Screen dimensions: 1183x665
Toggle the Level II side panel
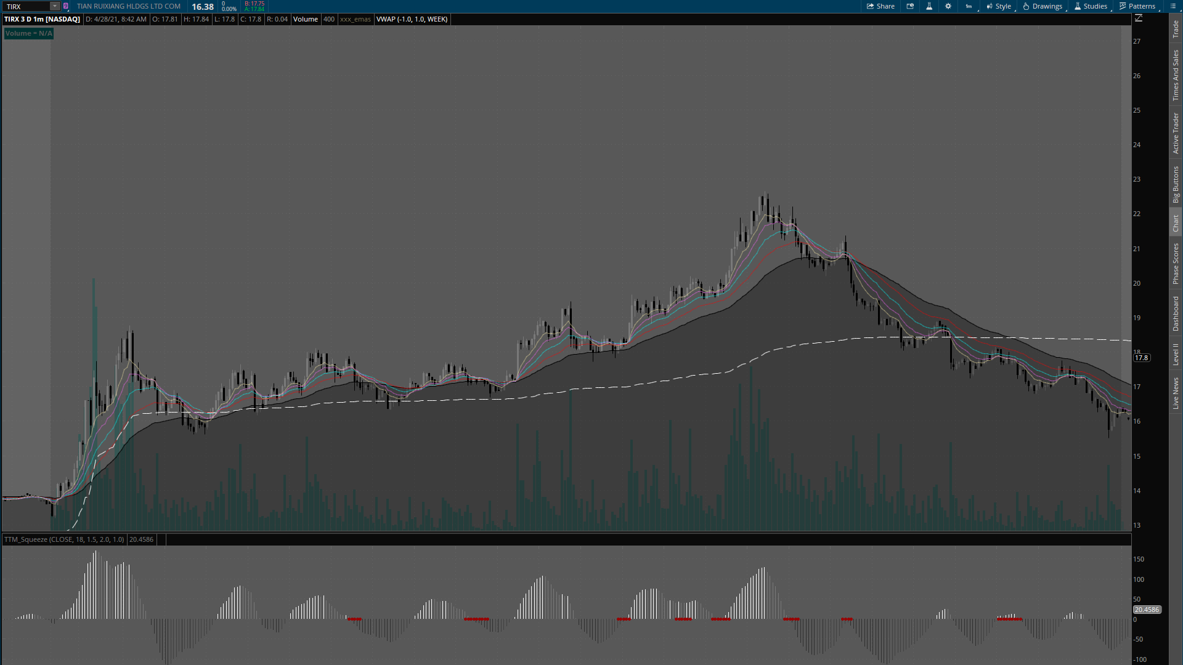point(1176,354)
